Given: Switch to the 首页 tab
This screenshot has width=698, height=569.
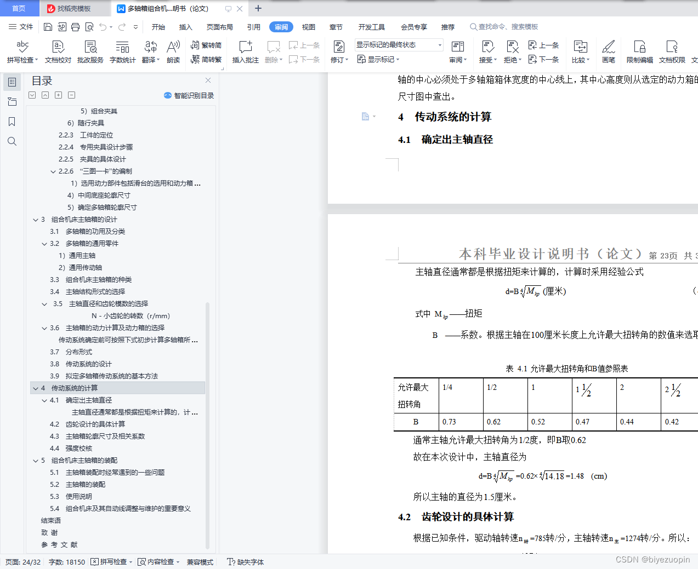Looking at the screenshot, I should pos(19,8).
